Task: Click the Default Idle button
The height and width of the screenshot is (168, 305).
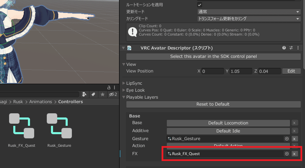Action: (x=228, y=131)
